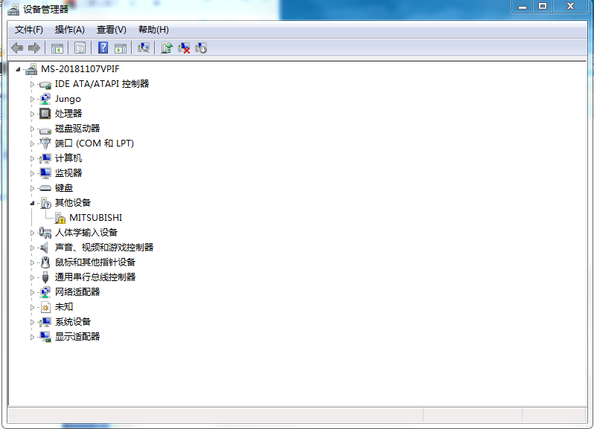Click the blue Help question-mark icon

coord(103,48)
